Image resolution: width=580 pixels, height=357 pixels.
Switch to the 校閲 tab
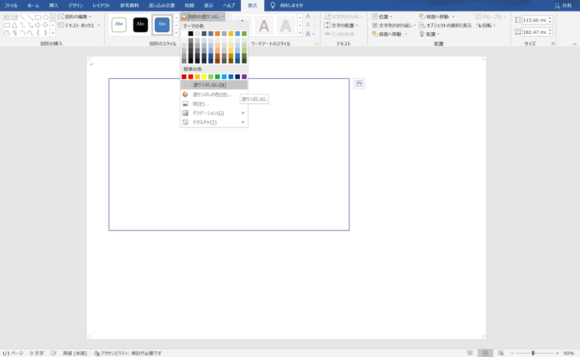pos(189,5)
